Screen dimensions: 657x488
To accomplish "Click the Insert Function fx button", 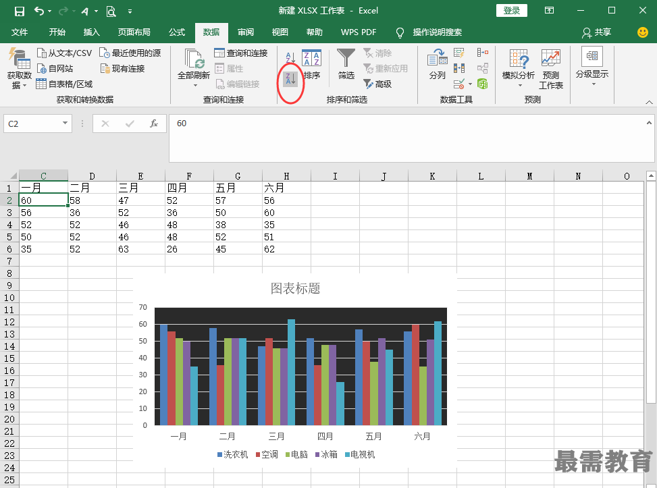I will click(x=154, y=124).
